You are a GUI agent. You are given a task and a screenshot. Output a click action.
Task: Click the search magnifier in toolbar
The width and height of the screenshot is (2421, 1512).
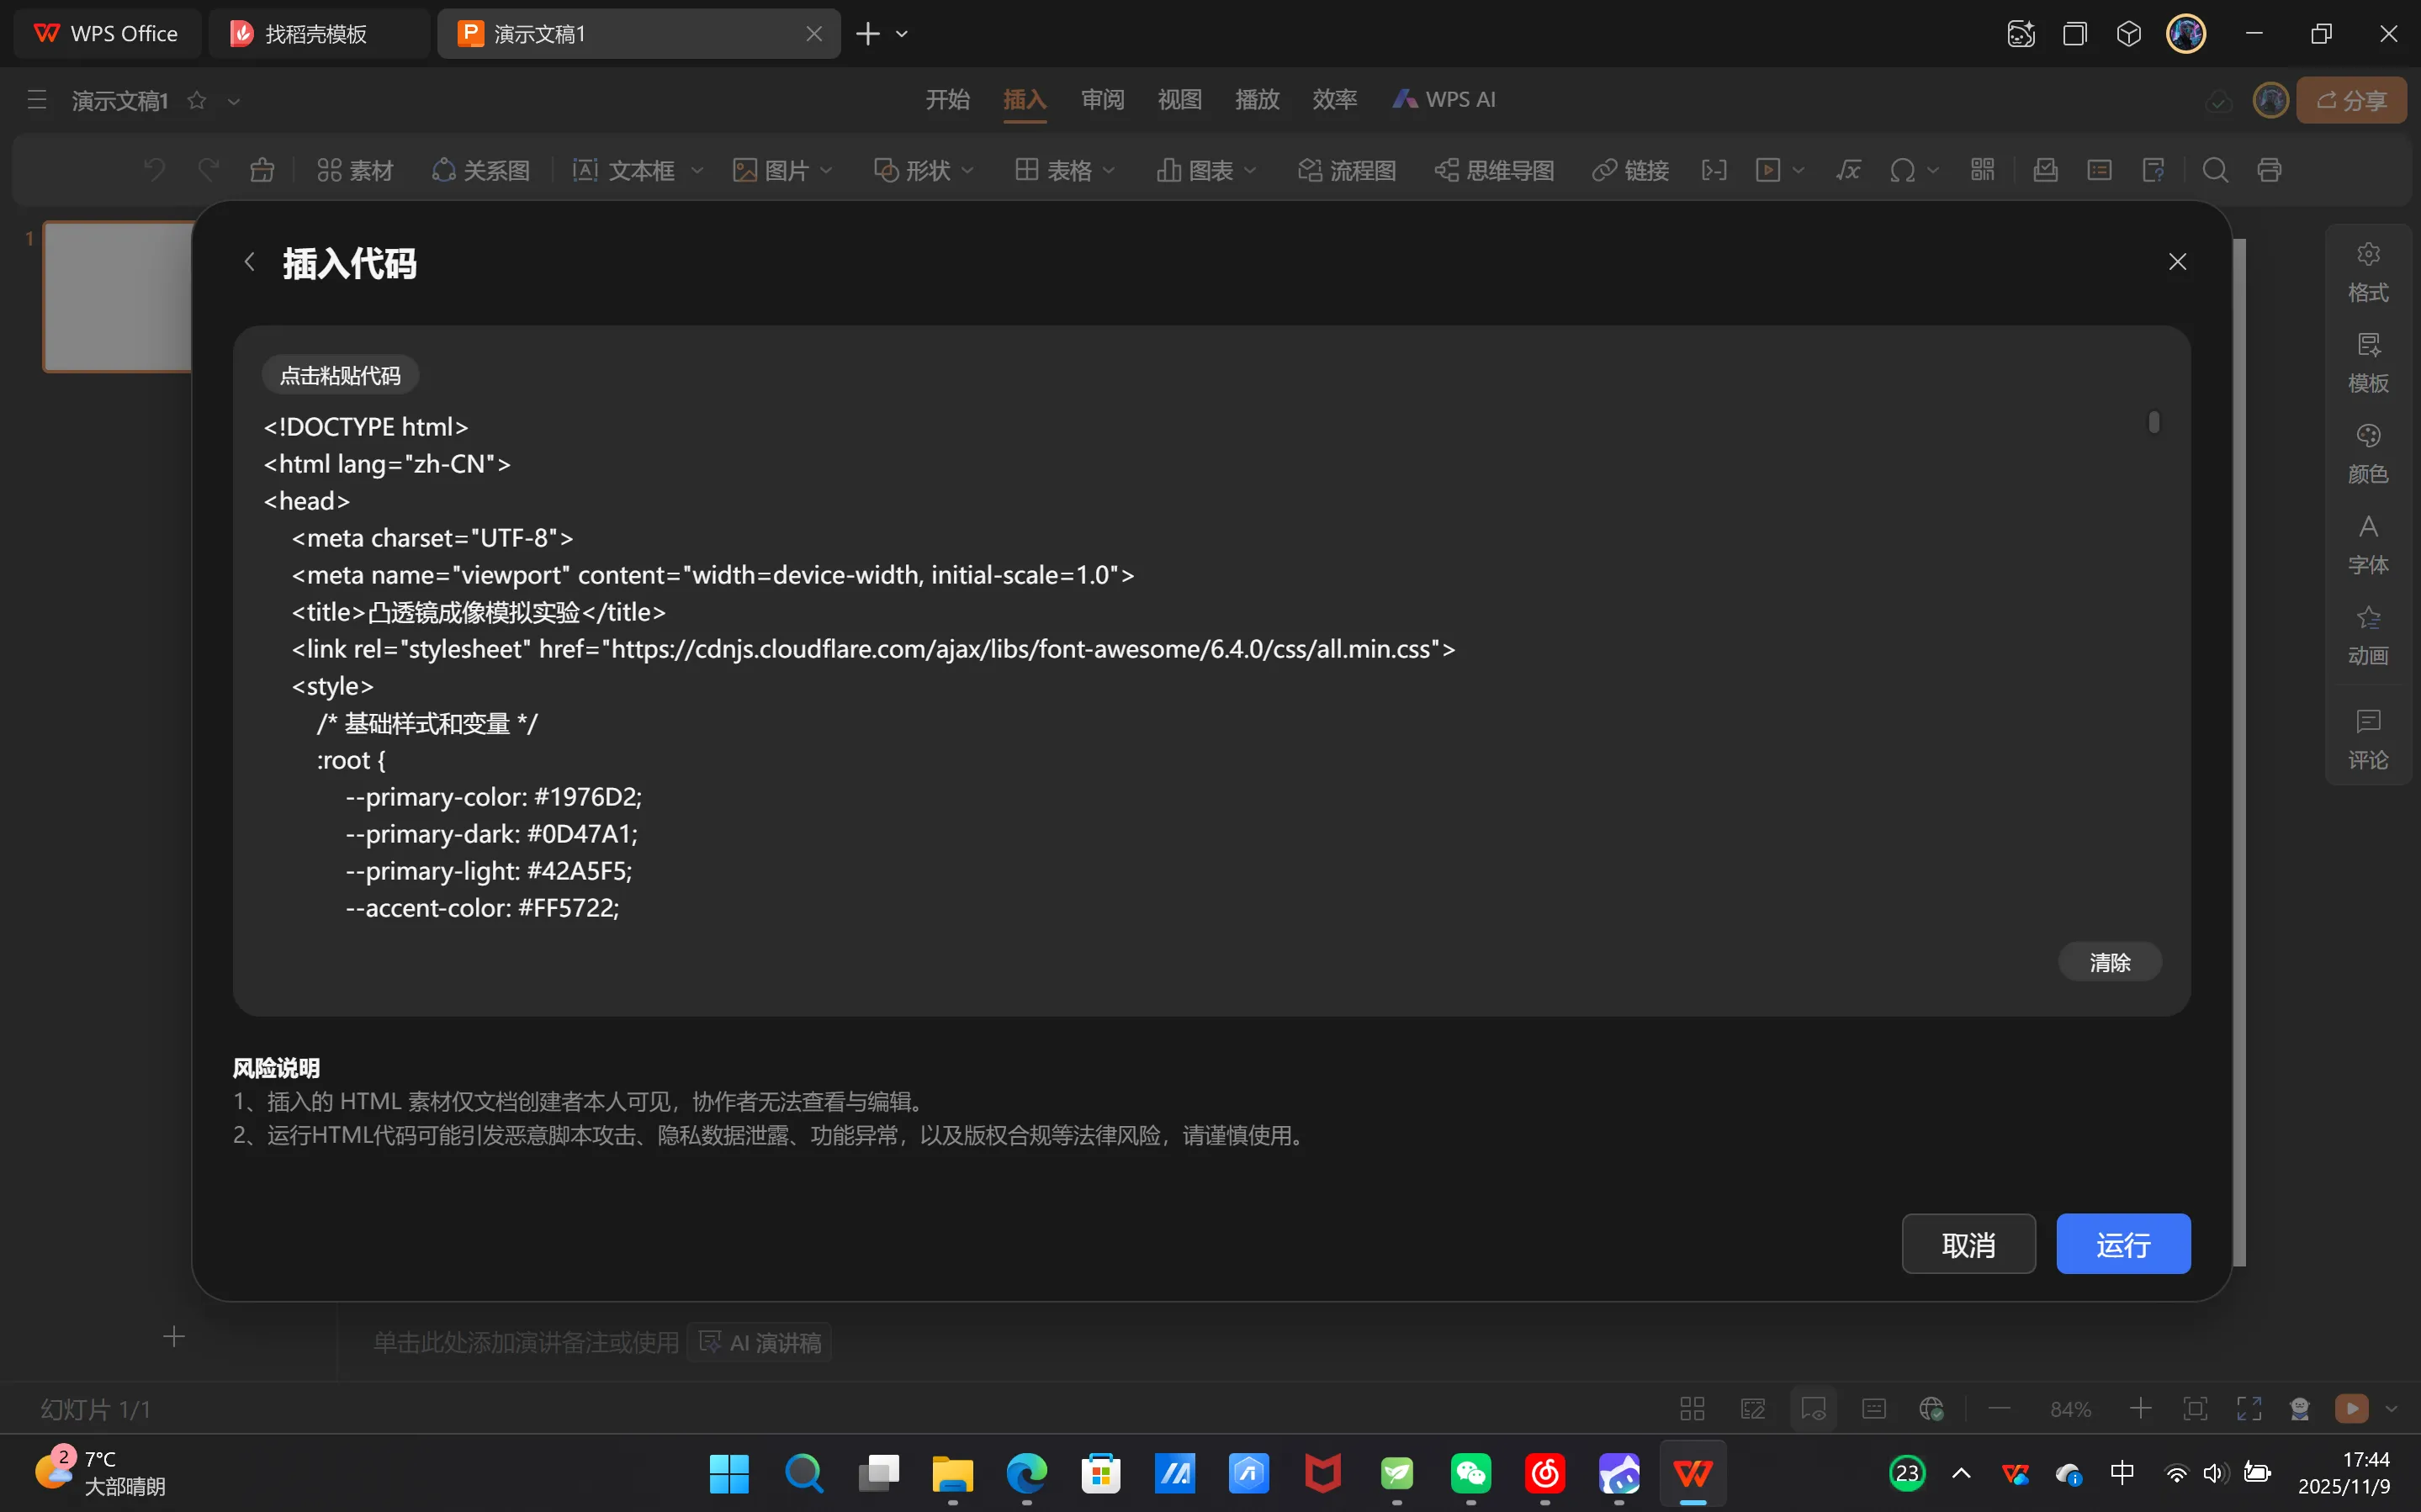point(2214,170)
